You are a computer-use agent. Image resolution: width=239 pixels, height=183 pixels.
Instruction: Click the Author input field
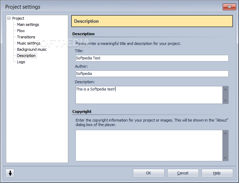tap(152, 74)
